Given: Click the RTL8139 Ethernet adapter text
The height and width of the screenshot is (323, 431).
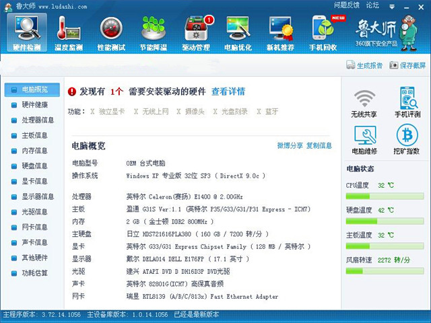Looking at the screenshot, I should coord(202,297).
